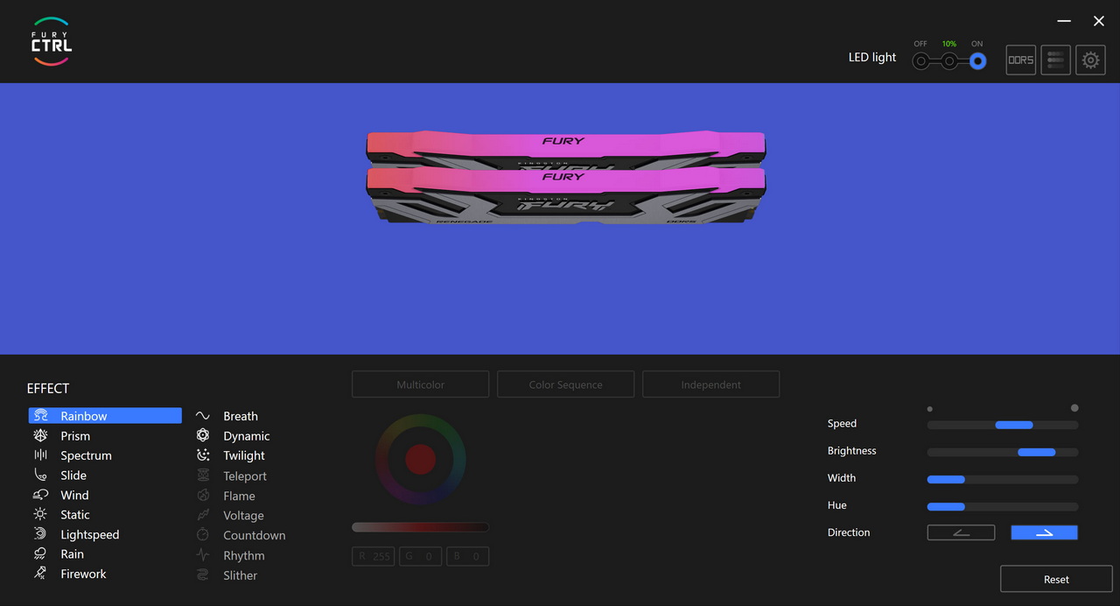Click the FURY CTRL logo
The height and width of the screenshot is (606, 1120).
pyautogui.click(x=52, y=41)
